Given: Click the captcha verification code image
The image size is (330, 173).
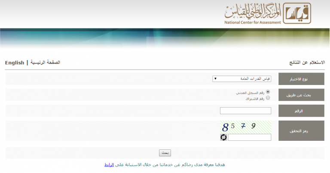Looking at the screenshot, I should pos(246,126).
